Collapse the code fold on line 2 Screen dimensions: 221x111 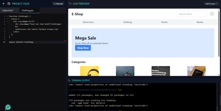[x=7, y=19]
